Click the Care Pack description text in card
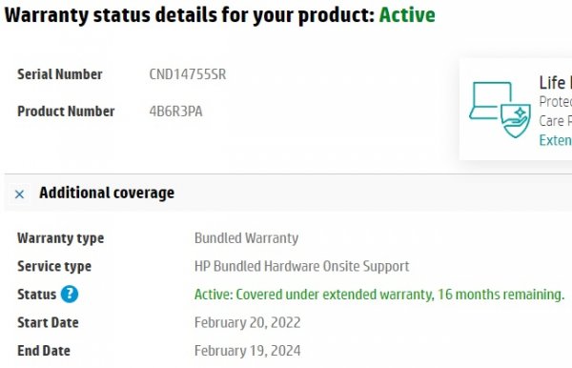The image size is (572, 368). pyautogui.click(x=555, y=112)
